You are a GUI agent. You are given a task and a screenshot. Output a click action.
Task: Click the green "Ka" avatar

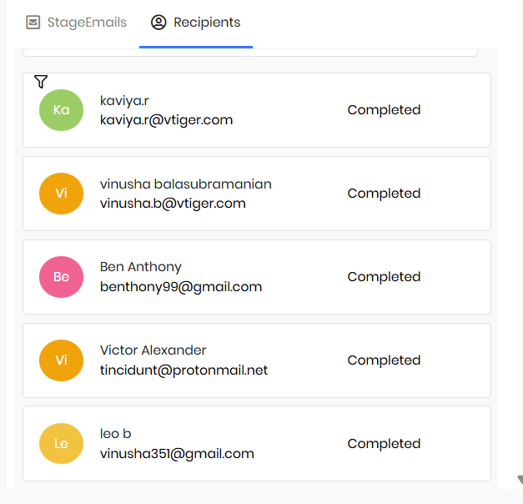pyautogui.click(x=61, y=110)
